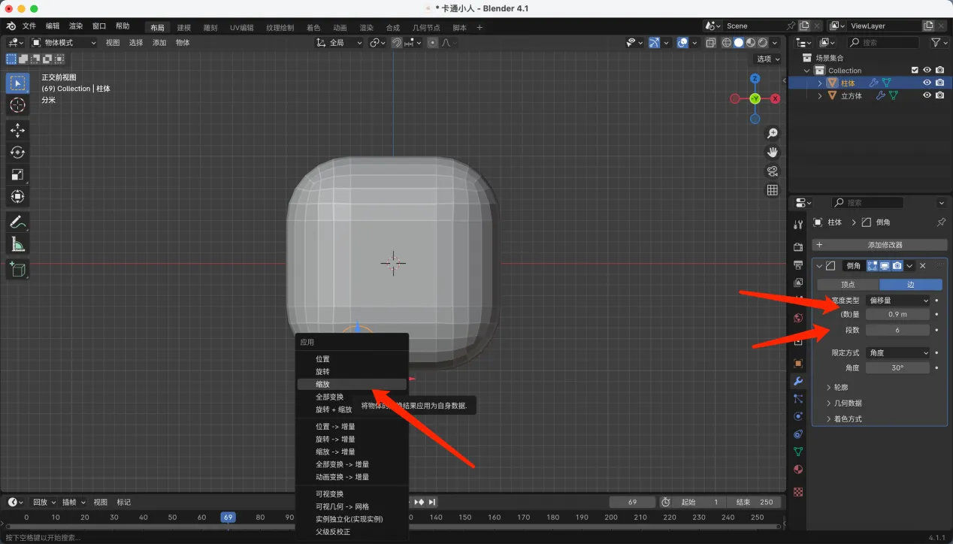Choose 全部变换 in apply menu
The width and height of the screenshot is (953, 544).
(x=329, y=397)
